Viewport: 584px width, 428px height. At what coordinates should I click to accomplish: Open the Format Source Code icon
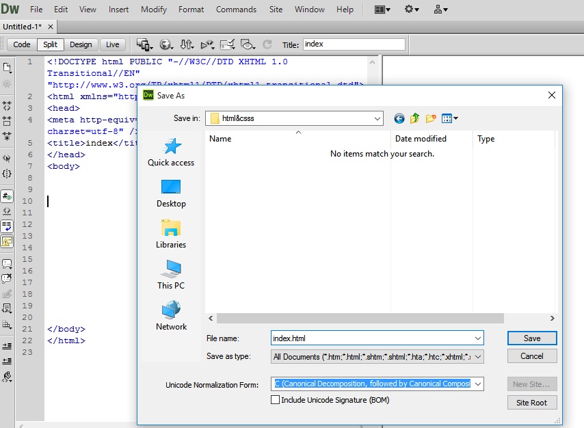[x=7, y=377]
